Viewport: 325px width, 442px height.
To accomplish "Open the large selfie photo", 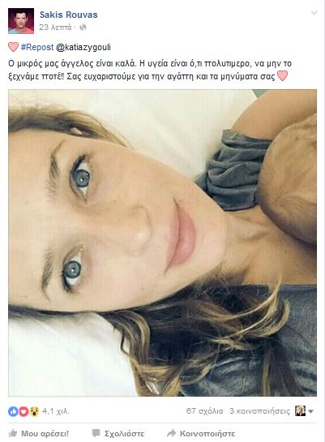I will pos(162,243).
